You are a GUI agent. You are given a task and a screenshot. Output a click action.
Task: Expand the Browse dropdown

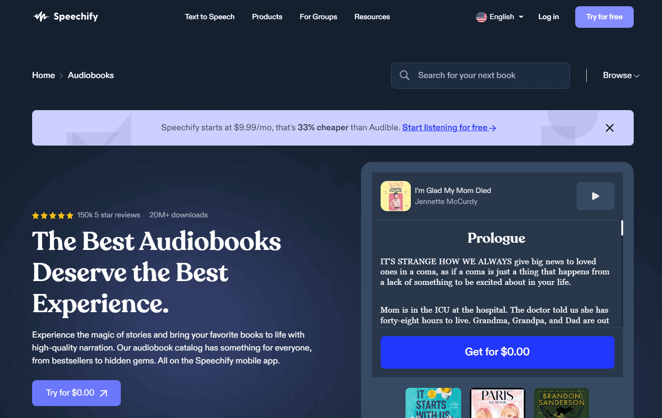[621, 75]
